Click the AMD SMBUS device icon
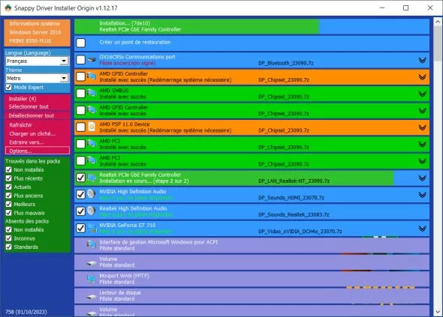The height and width of the screenshot is (317, 443). (x=92, y=93)
